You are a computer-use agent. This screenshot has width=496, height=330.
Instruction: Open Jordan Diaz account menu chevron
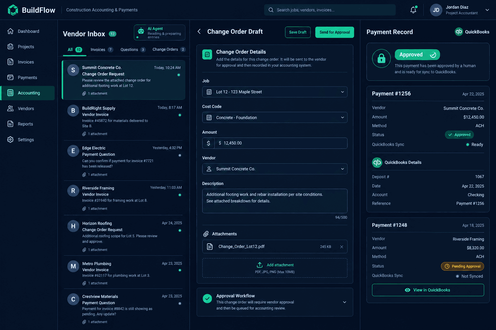click(x=487, y=10)
